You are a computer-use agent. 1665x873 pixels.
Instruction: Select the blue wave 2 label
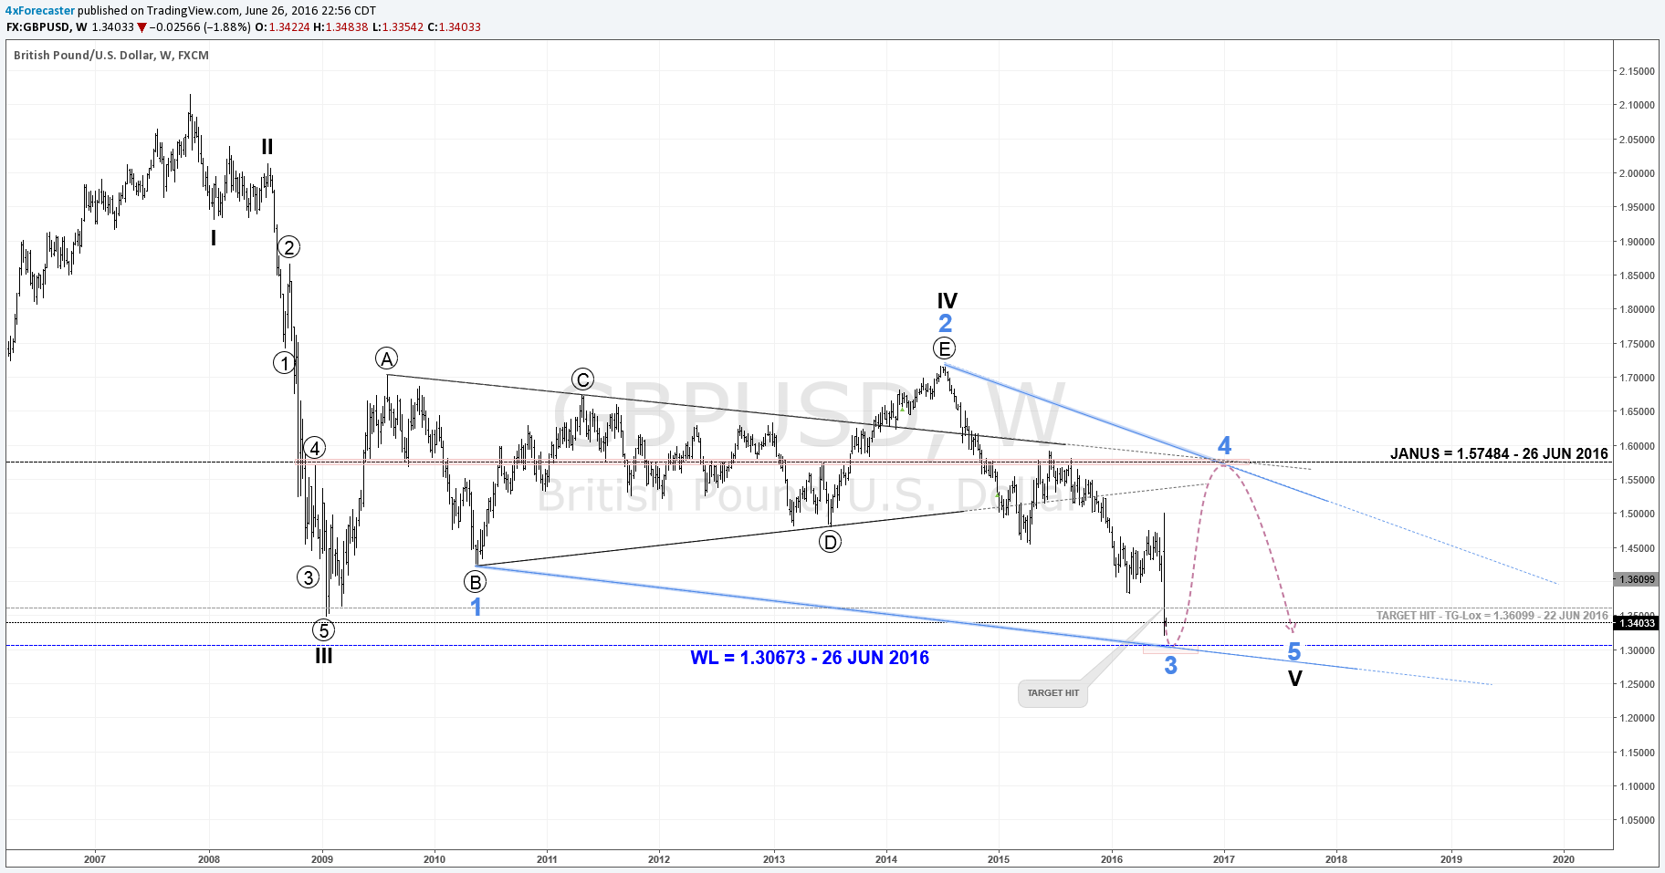tap(946, 323)
